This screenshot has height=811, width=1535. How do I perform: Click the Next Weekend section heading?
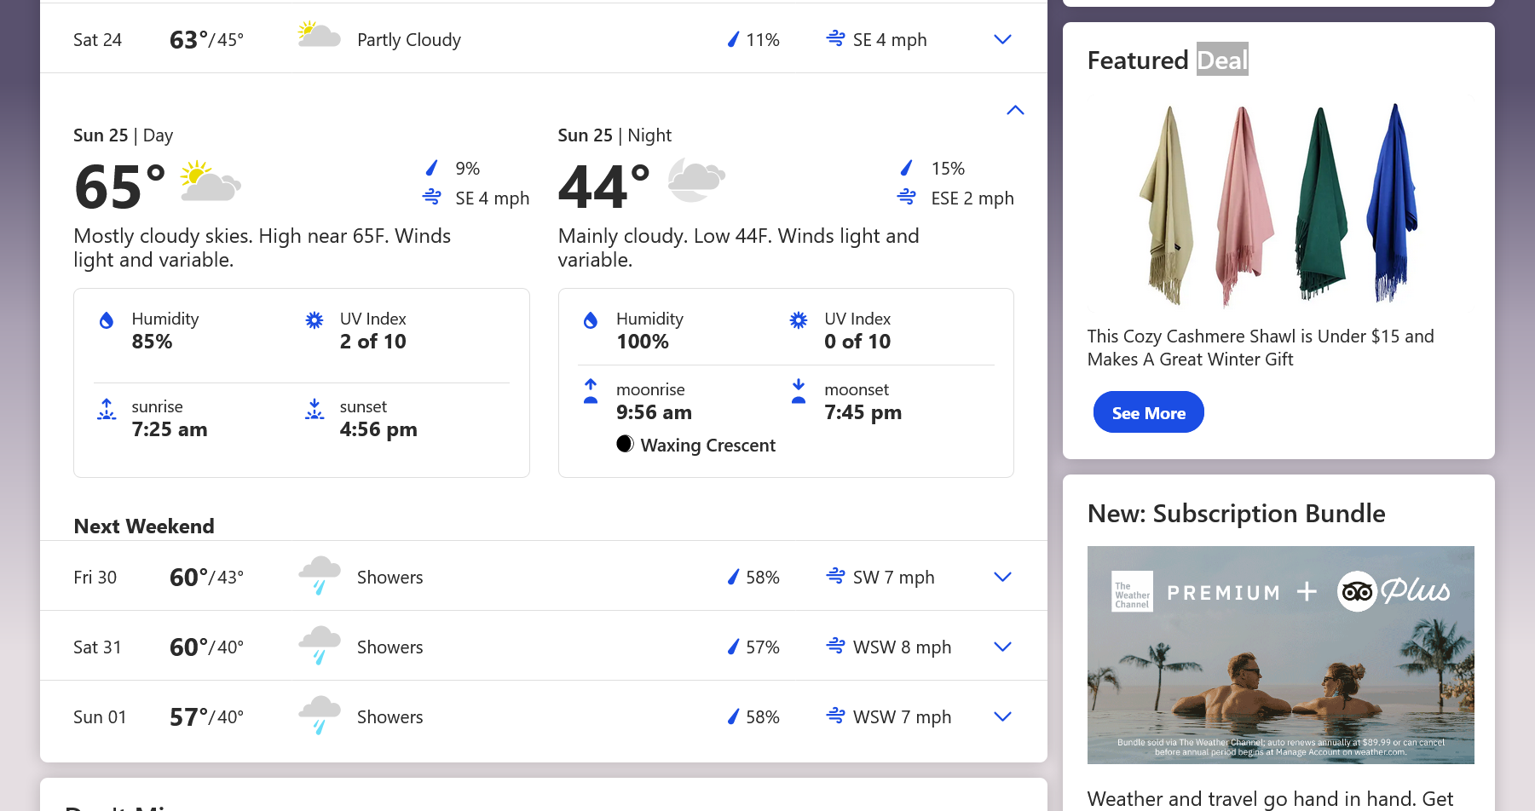click(x=144, y=526)
